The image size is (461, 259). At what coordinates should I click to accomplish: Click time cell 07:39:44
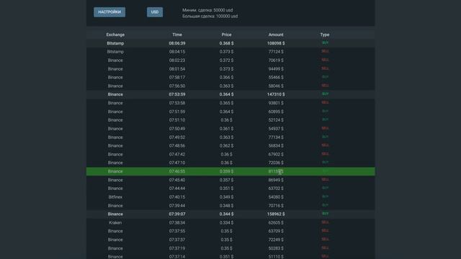tap(177, 206)
